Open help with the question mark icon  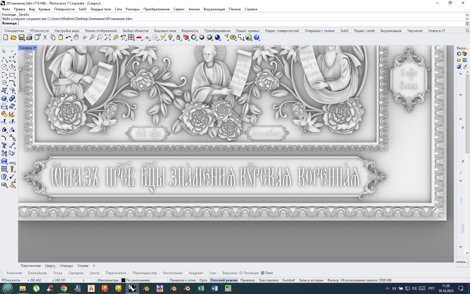click(257, 37)
